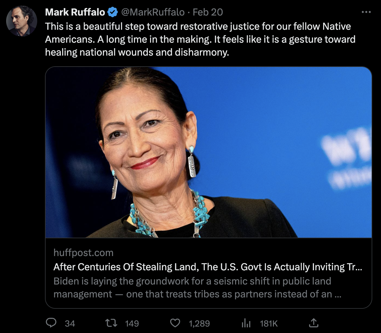Click the 34 replies count

pyautogui.click(x=70, y=323)
